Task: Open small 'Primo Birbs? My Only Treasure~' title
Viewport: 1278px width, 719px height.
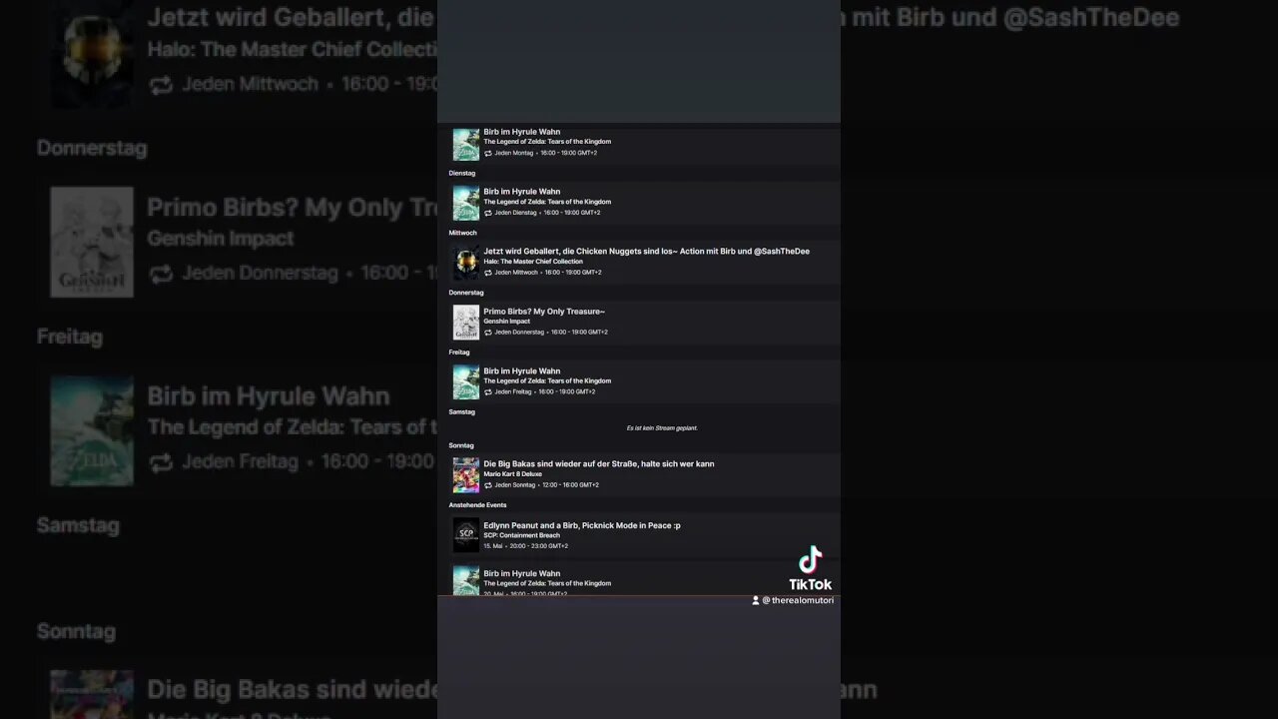Action: click(544, 312)
